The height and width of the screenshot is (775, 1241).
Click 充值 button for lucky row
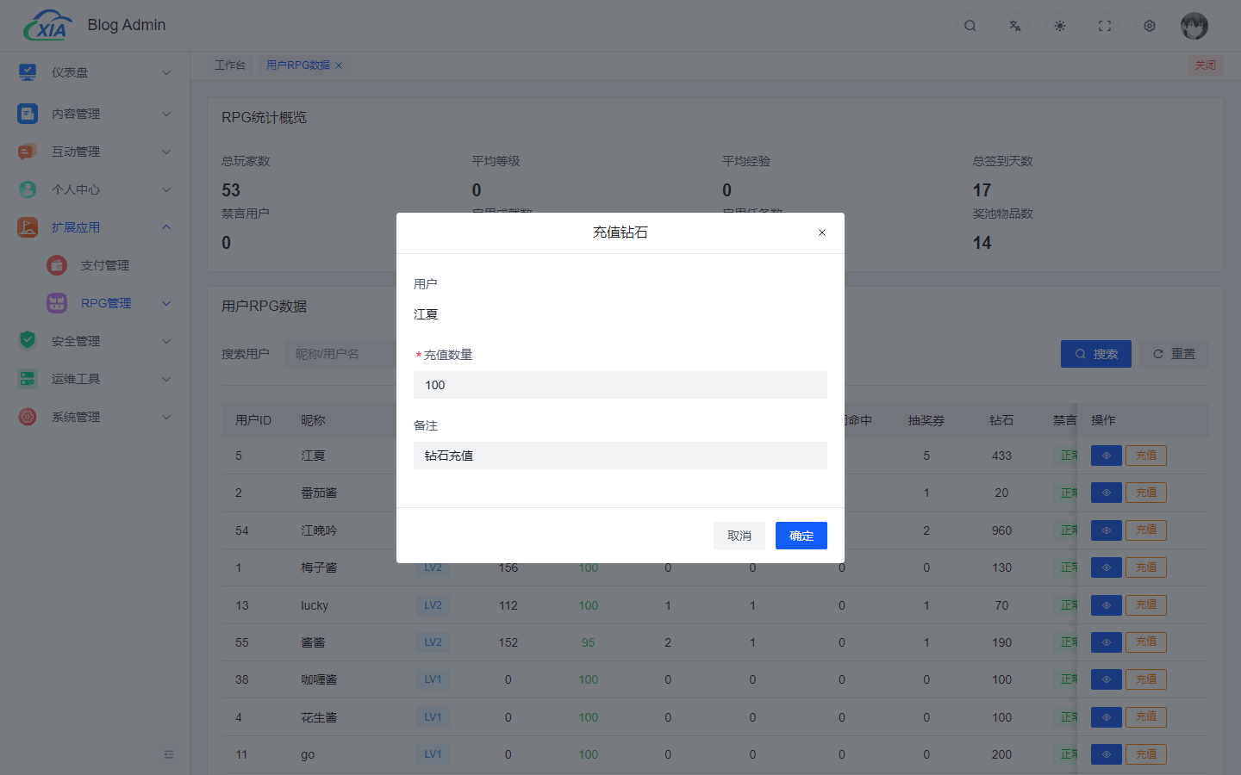[x=1146, y=605]
